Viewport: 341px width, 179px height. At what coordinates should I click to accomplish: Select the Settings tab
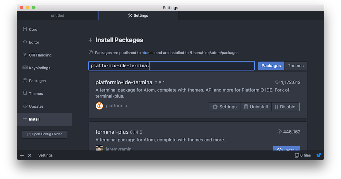[x=138, y=15]
